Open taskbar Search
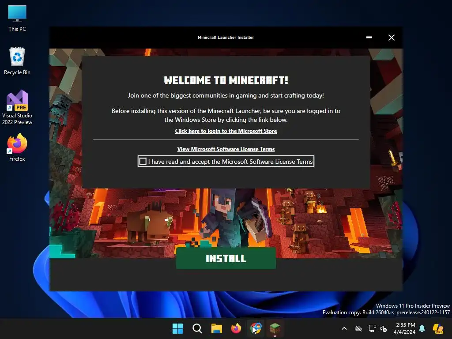Image resolution: width=452 pixels, height=339 pixels. (197, 328)
